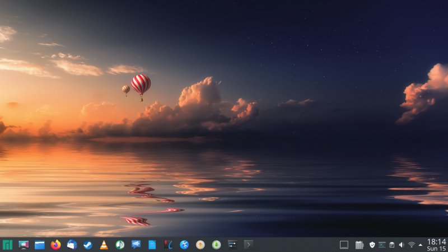The image size is (448, 252).
Task: Click the green download-arrow circle icon
Action: (x=216, y=245)
